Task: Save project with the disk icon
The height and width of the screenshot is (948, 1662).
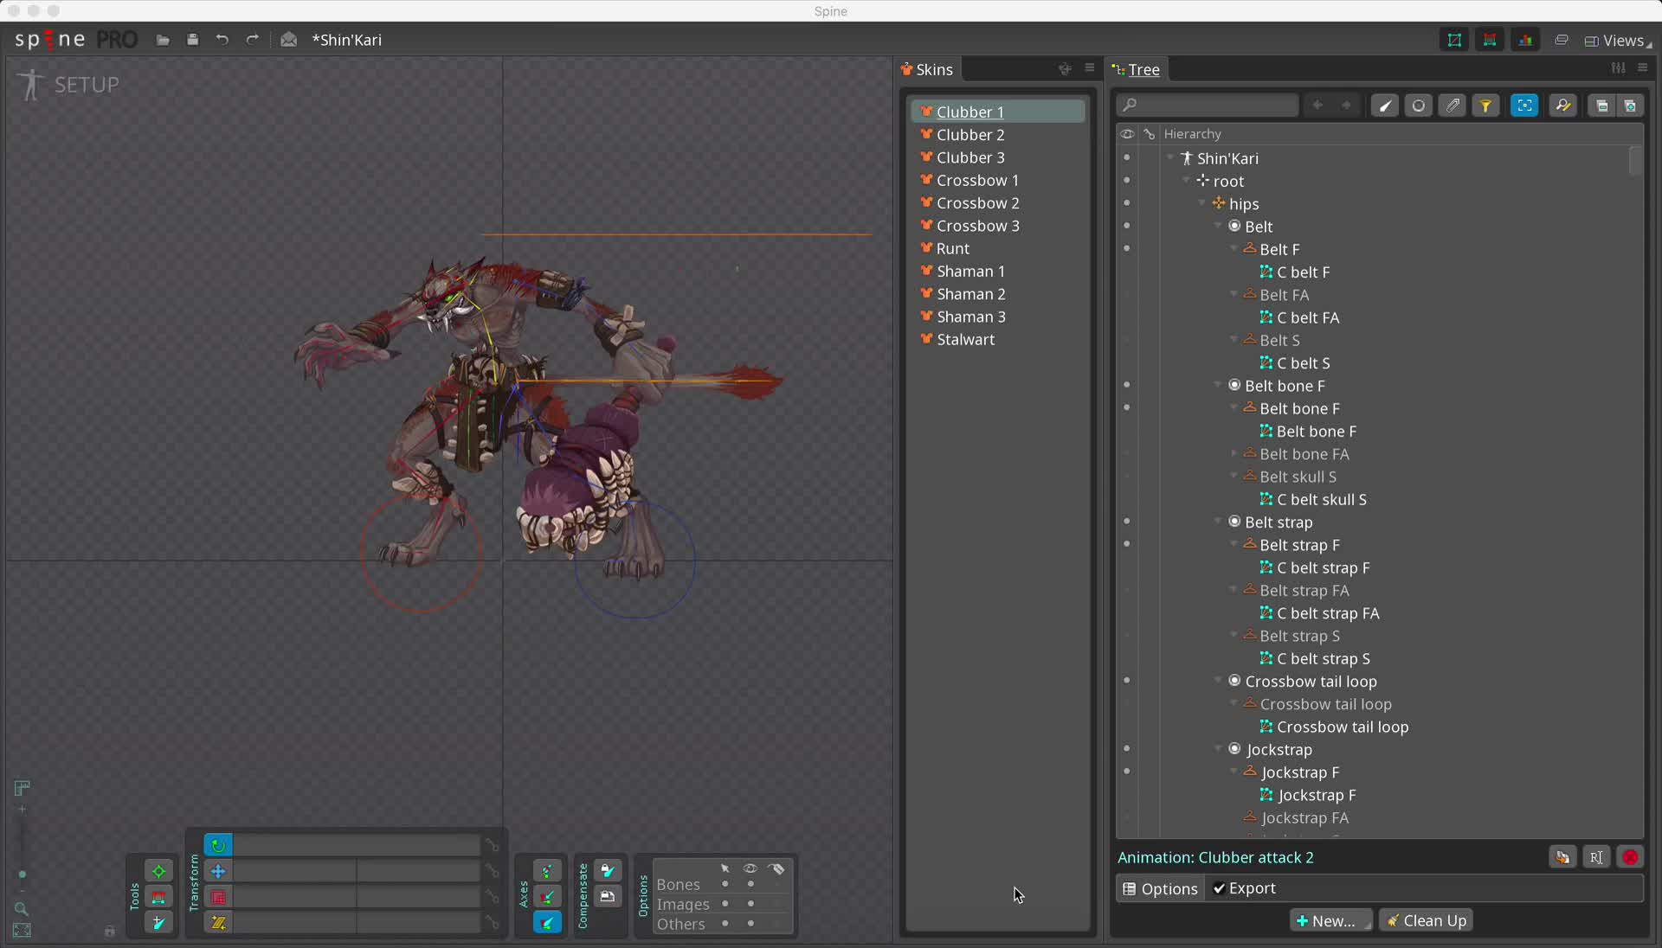Action: coord(192,40)
